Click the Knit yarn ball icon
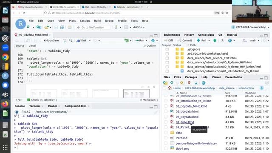This screenshot has width=272, height=153. coord(78,41)
